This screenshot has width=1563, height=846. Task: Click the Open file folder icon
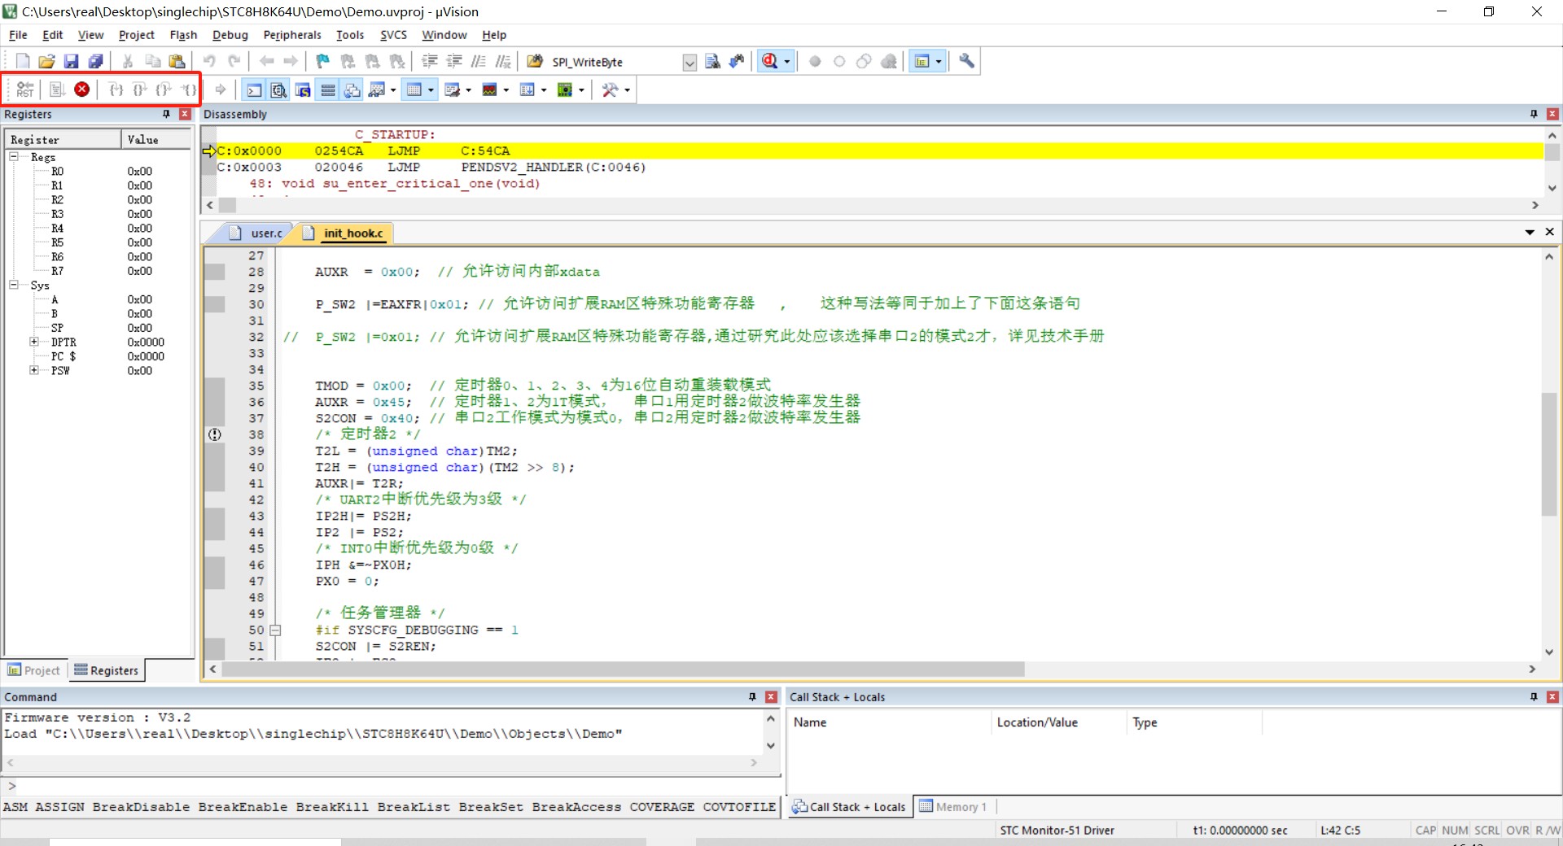pos(46,61)
